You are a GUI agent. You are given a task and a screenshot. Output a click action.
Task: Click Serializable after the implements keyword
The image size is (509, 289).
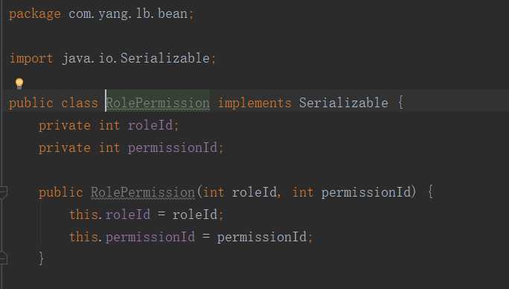click(344, 103)
